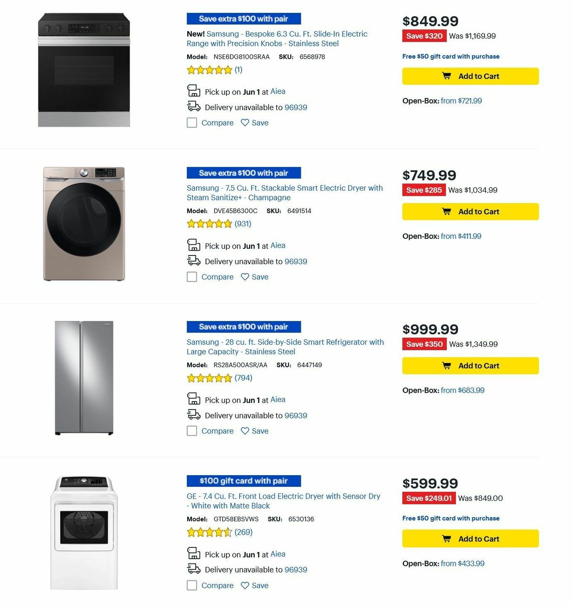Click the store pickup icon for the GE dryer
Image resolution: width=573 pixels, height=606 pixels.
(194, 553)
